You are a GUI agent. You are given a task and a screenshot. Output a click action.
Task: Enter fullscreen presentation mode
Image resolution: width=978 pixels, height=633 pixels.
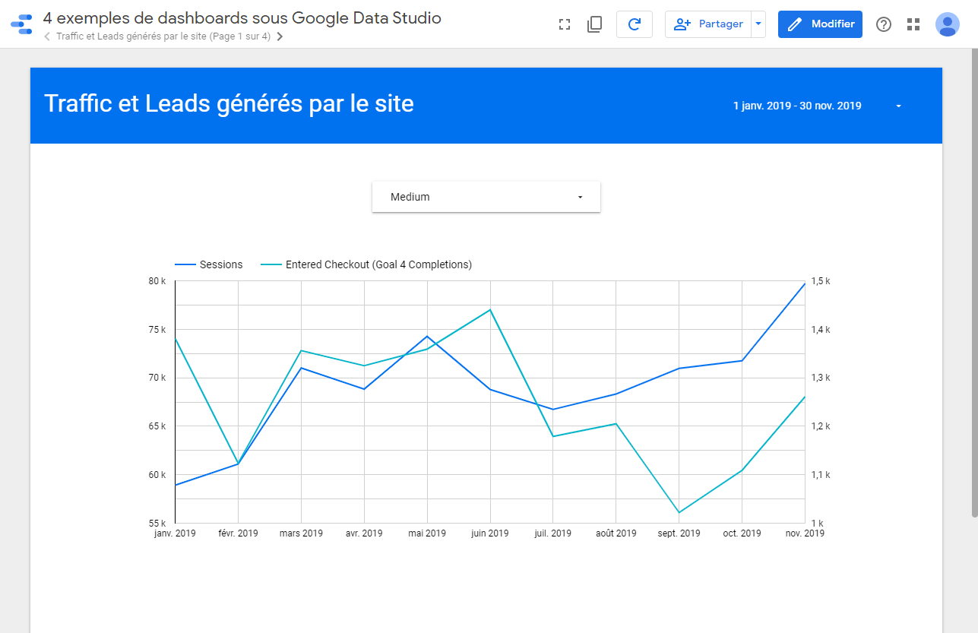564,24
